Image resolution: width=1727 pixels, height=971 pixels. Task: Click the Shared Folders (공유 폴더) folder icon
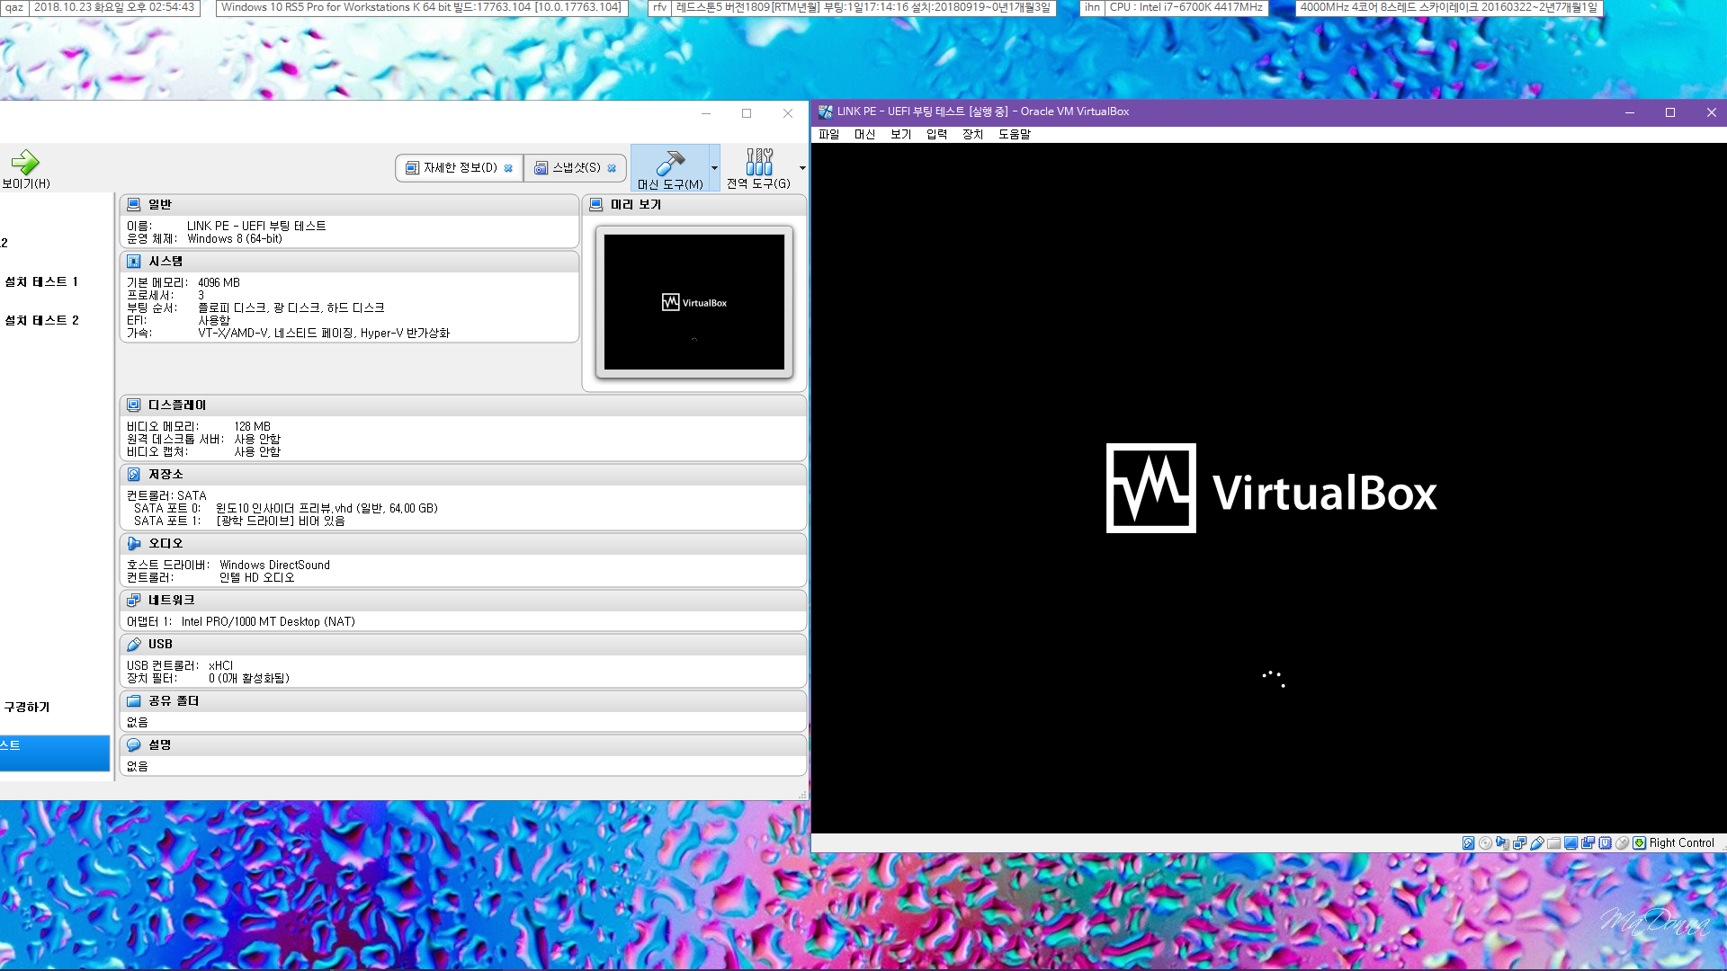[133, 700]
